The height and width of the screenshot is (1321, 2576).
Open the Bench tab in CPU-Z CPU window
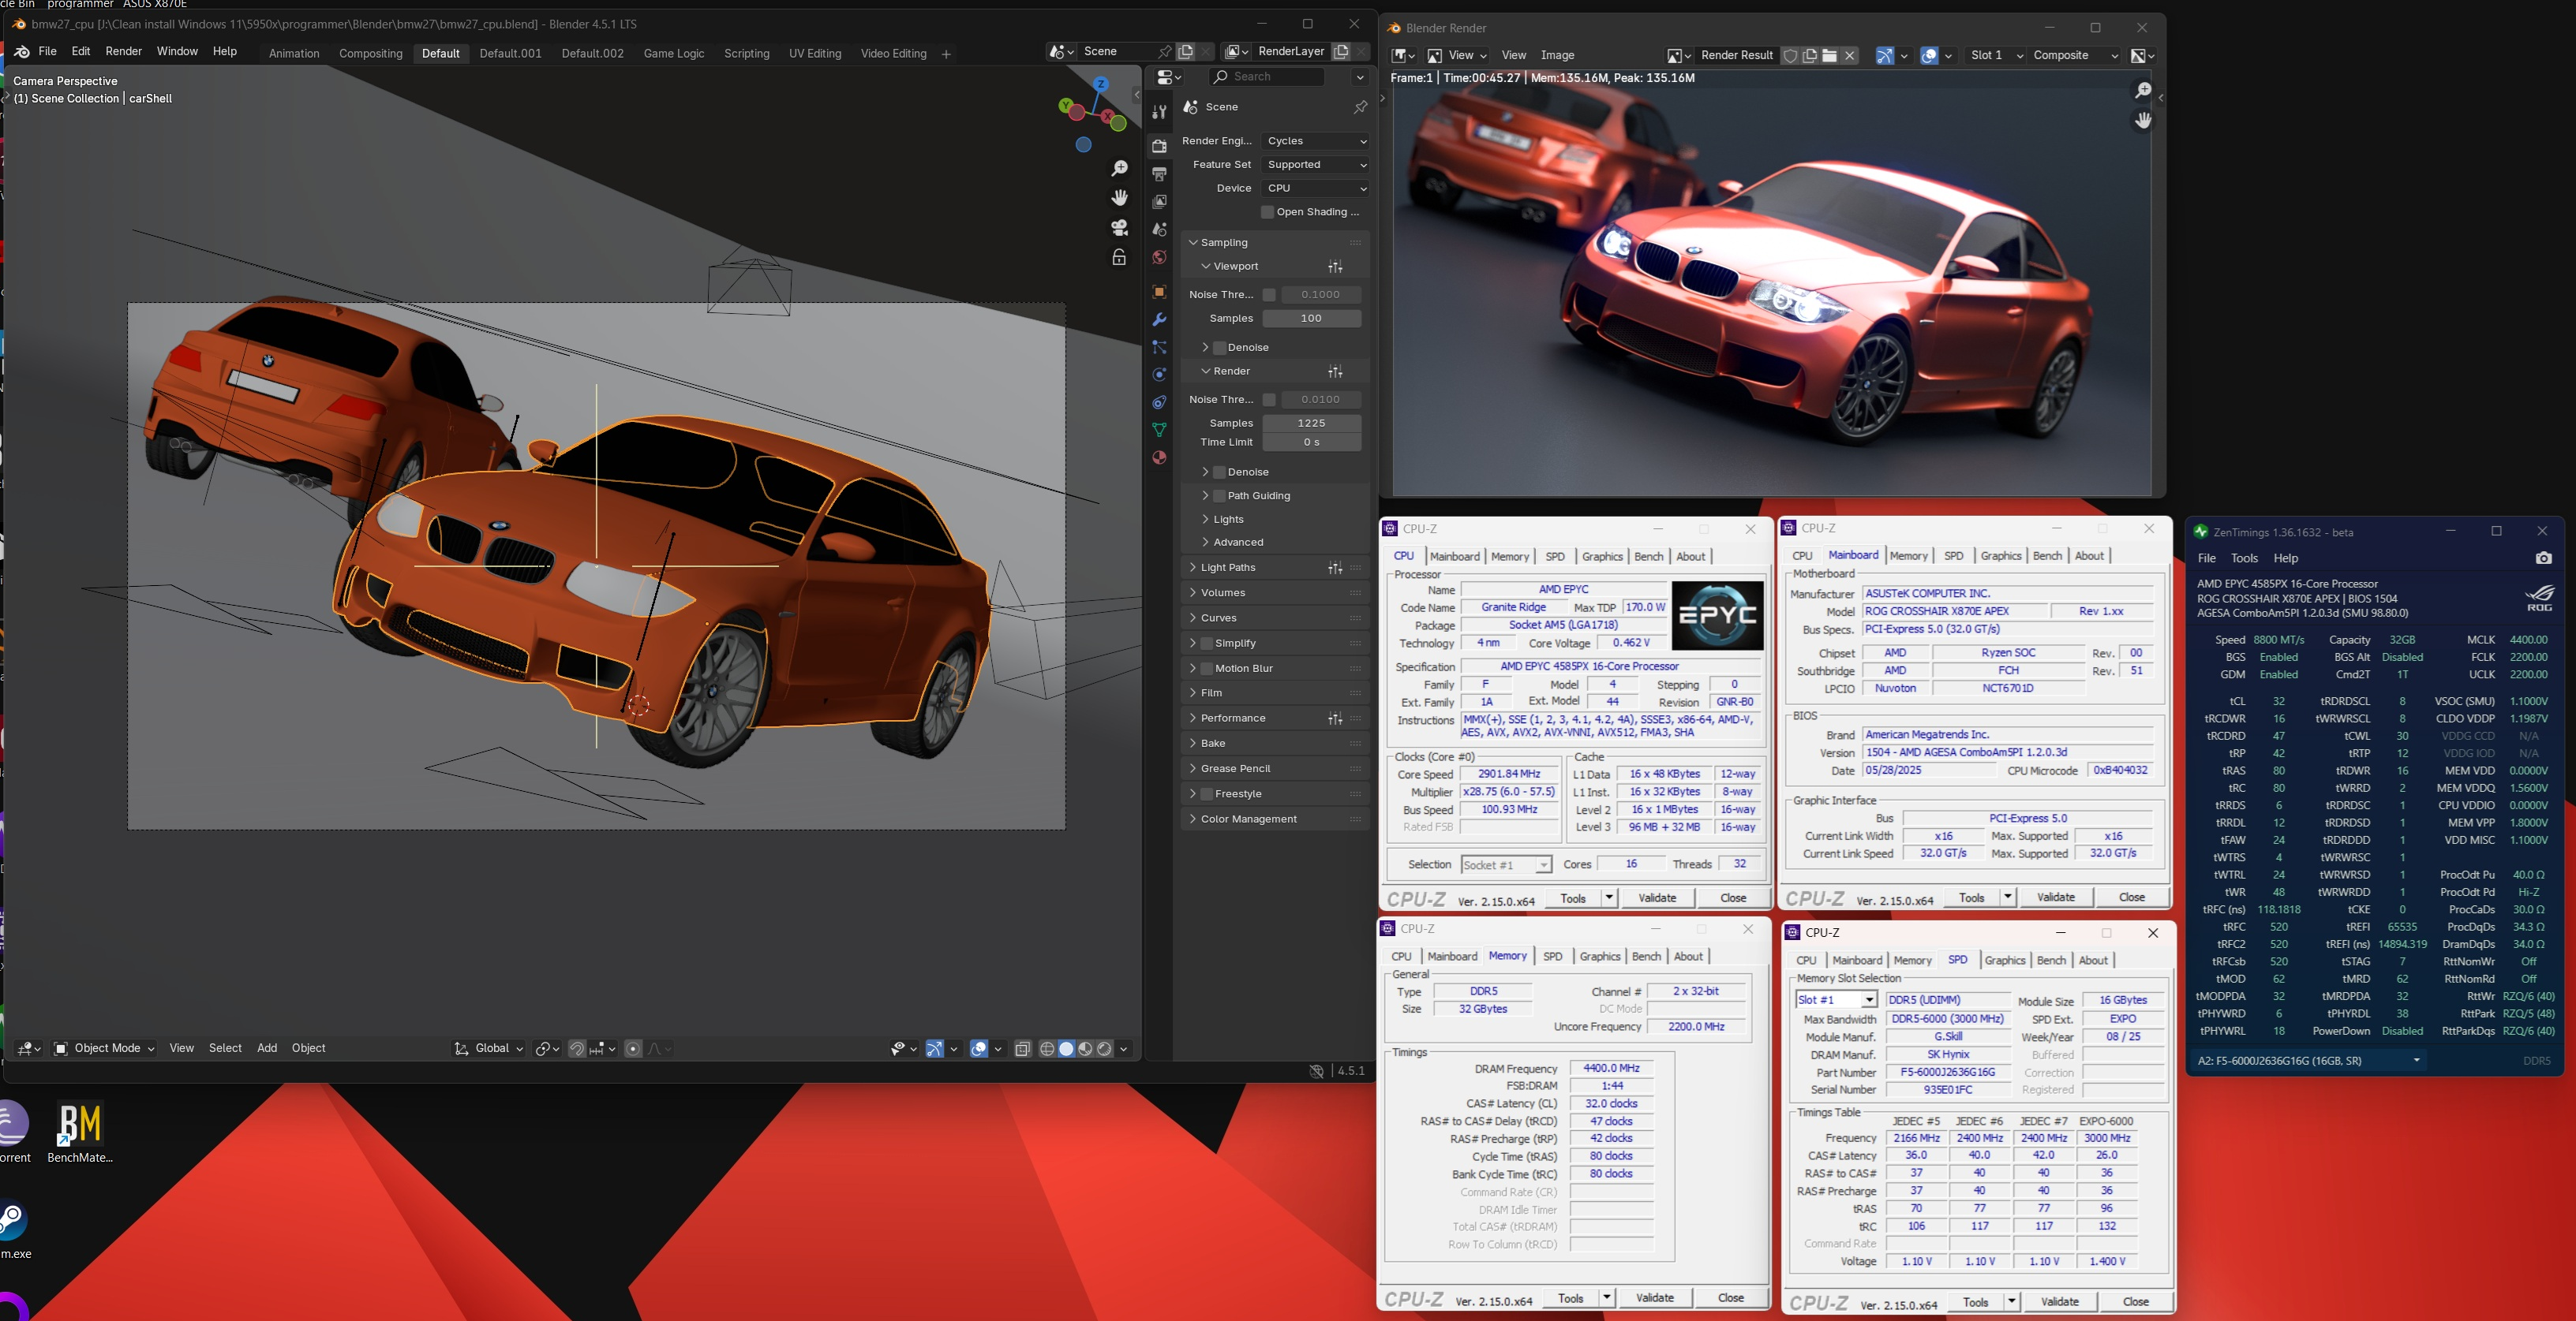(x=1648, y=557)
